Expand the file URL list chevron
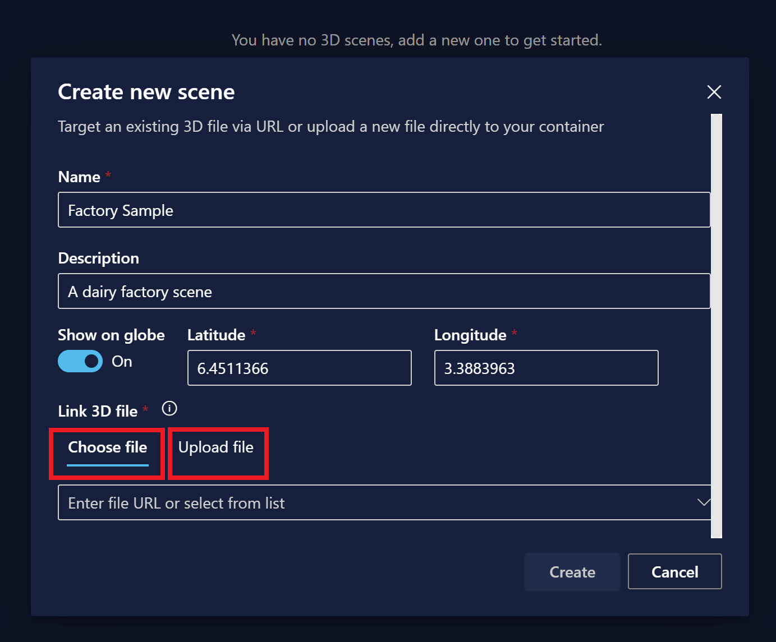Image resolution: width=776 pixels, height=642 pixels. (x=703, y=502)
